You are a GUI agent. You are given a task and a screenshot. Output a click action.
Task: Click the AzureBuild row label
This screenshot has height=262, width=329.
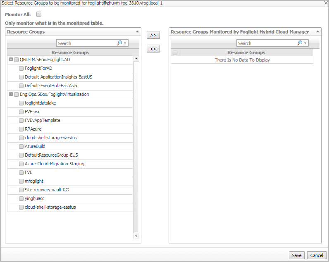click(35, 146)
